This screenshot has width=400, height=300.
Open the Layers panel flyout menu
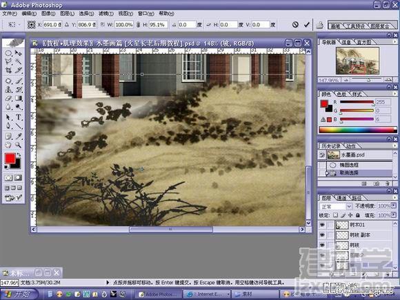coord(395,197)
